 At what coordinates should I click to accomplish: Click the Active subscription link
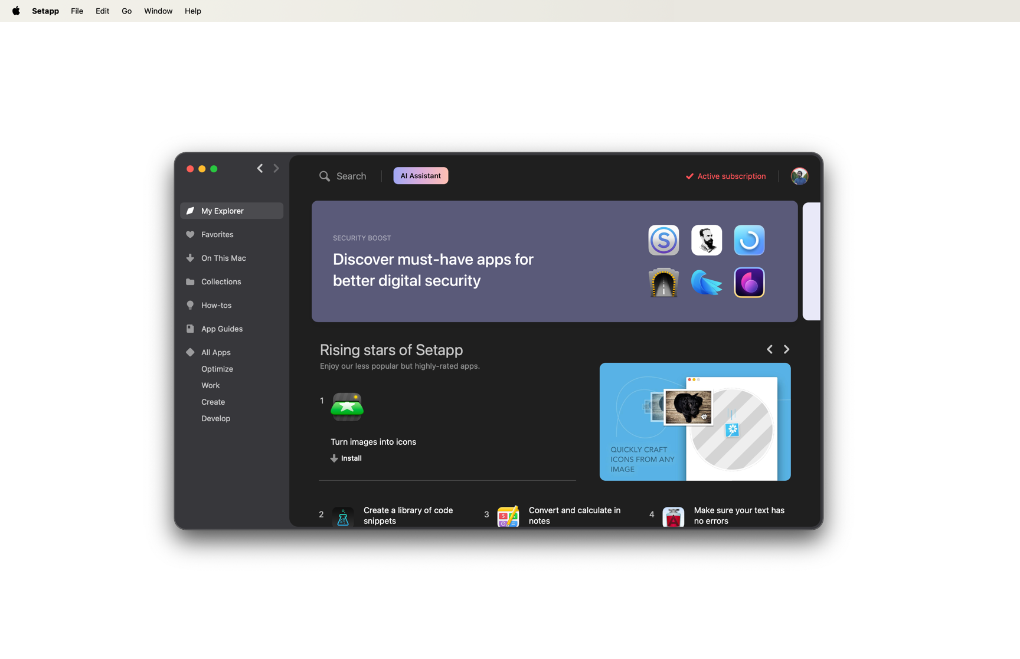pyautogui.click(x=726, y=176)
